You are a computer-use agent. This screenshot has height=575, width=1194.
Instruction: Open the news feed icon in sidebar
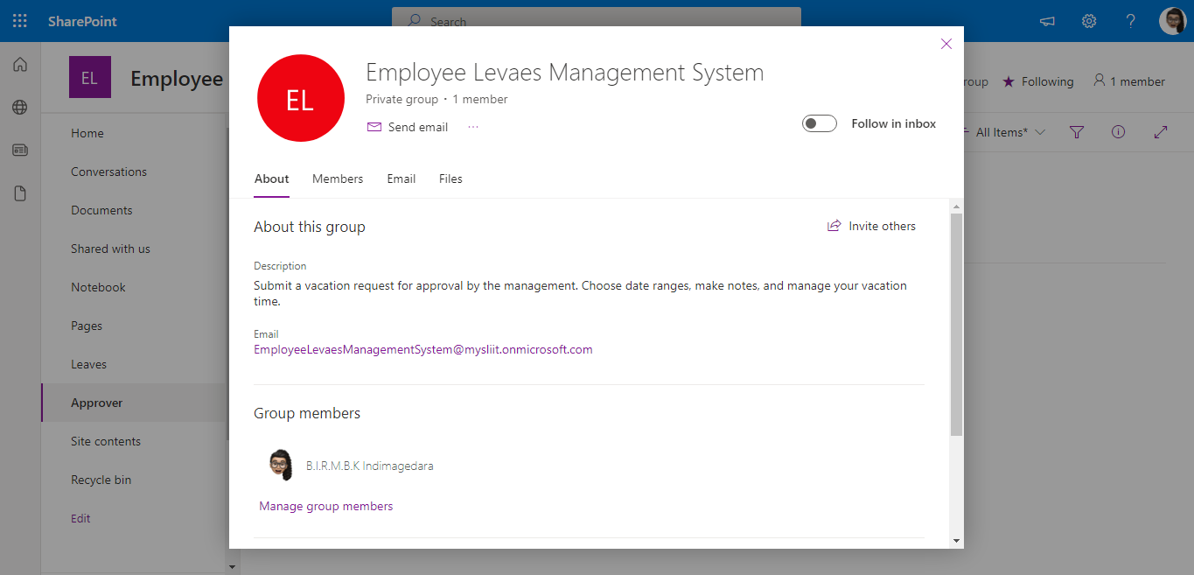tap(20, 150)
